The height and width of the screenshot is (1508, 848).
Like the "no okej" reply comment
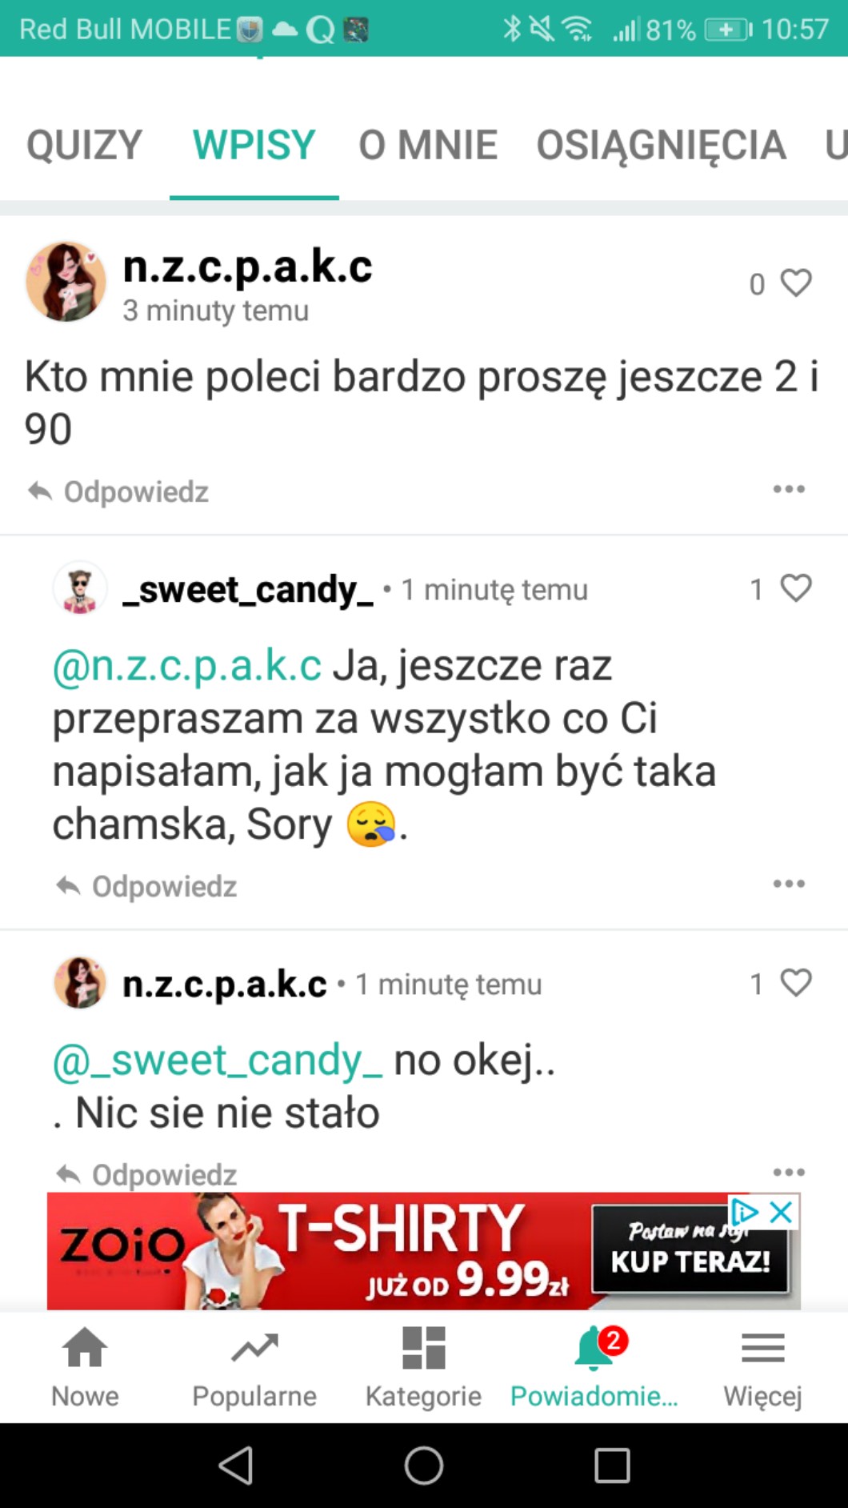[x=795, y=983]
